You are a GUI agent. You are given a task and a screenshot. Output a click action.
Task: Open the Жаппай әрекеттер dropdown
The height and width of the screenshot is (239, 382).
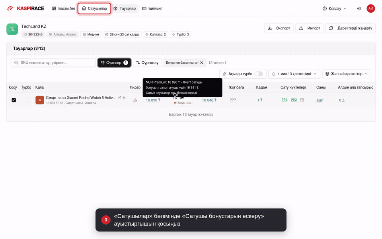[347, 74]
